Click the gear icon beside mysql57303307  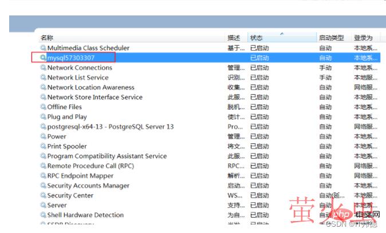tap(43, 58)
